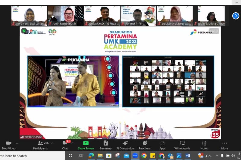Open Outlook from taskbar
241x160 pixels.
pyautogui.click(x=171, y=156)
